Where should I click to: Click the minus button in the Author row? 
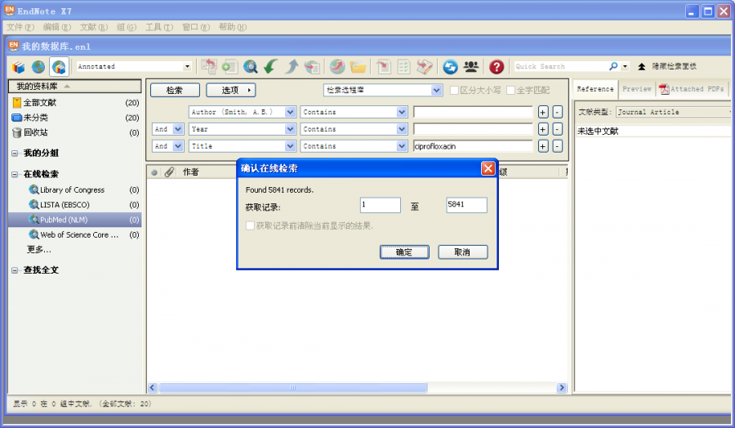(x=557, y=112)
